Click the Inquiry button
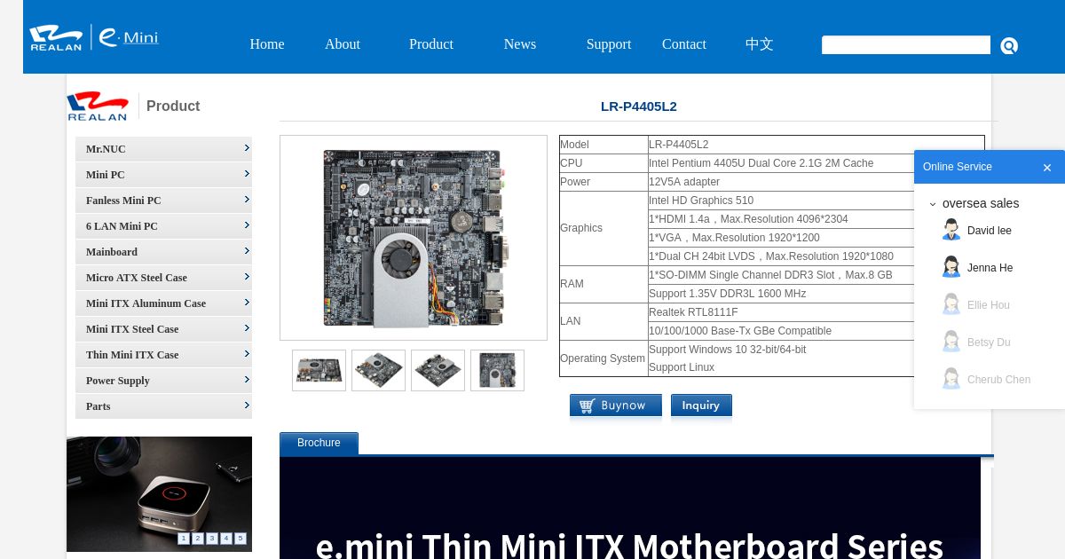This screenshot has height=559, width=1065. tap(701, 405)
